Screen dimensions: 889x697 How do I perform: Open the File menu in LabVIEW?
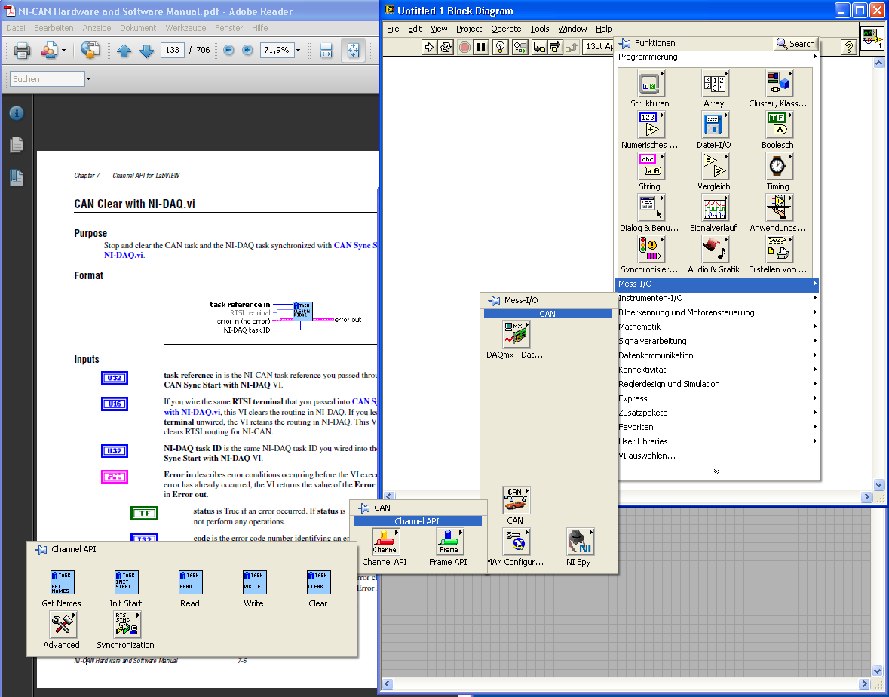[393, 29]
